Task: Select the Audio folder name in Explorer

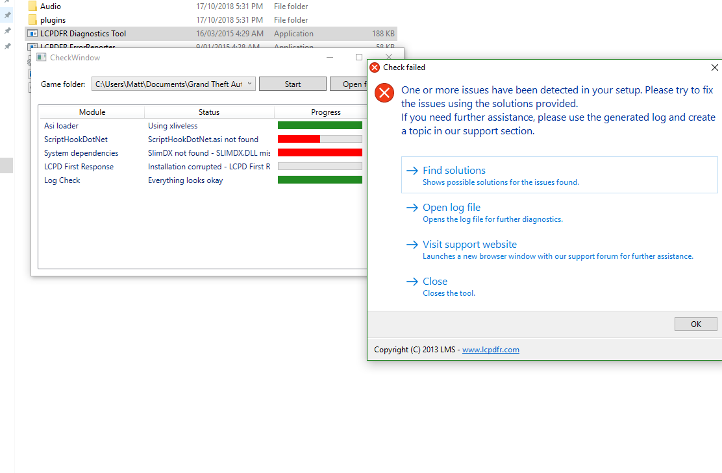Action: click(x=51, y=6)
